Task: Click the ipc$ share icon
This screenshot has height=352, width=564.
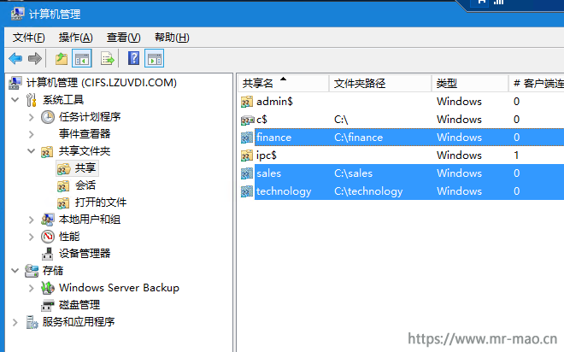Action: click(x=247, y=155)
